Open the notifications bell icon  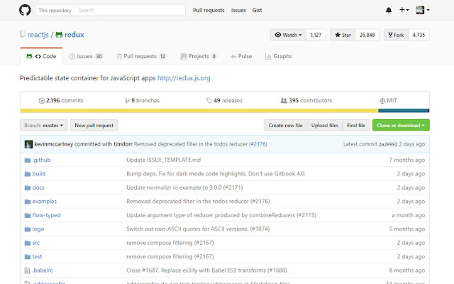pos(389,10)
